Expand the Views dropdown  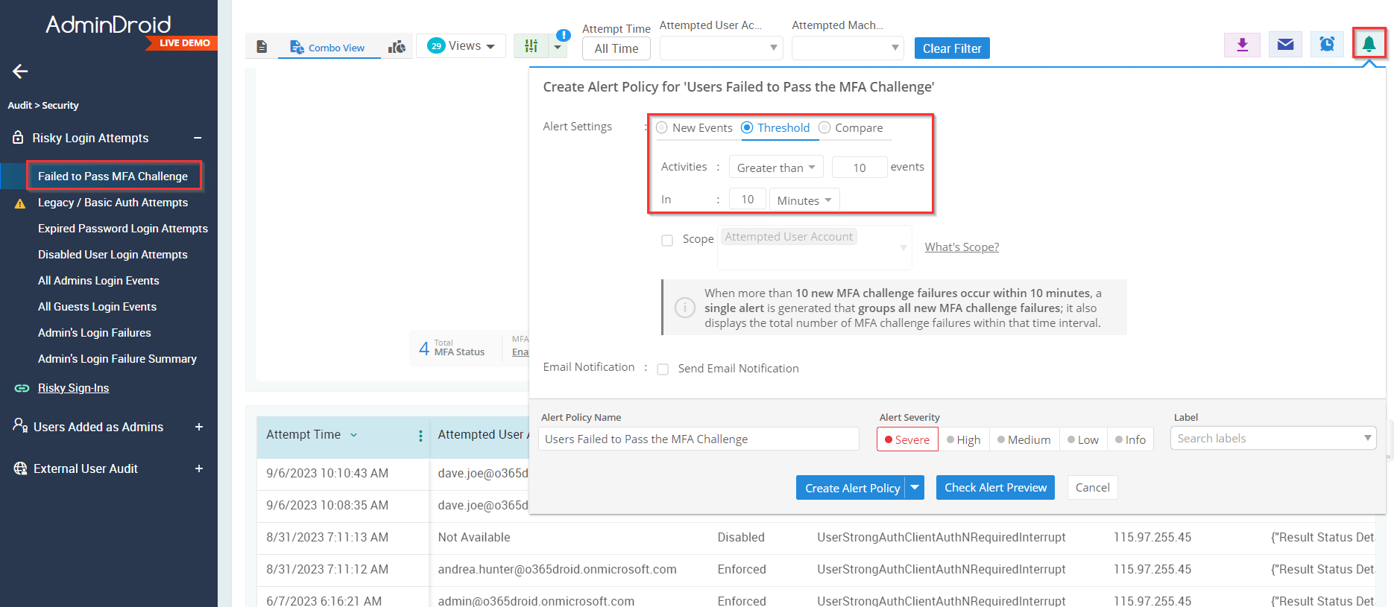tap(461, 46)
